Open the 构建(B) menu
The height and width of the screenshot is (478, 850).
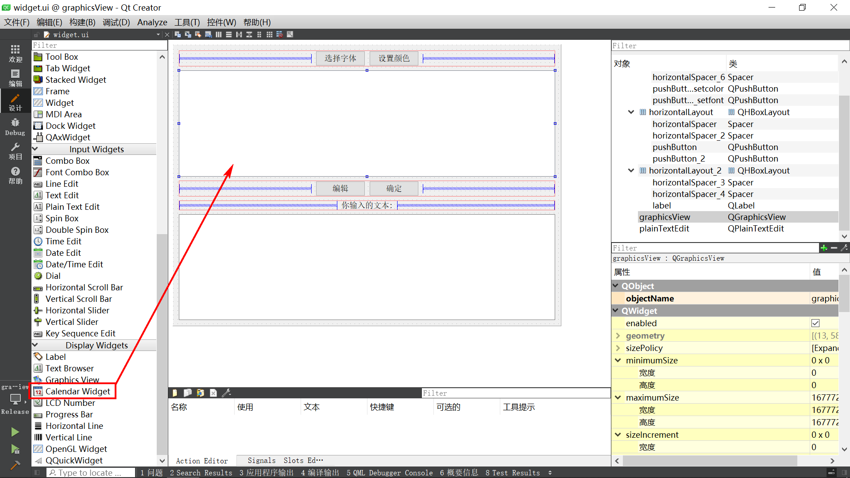82,22
